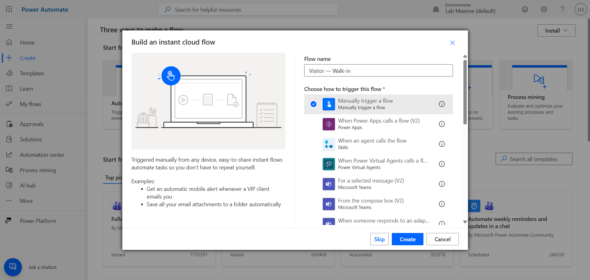590x280 pixels.
Task: Click the Ask a chatbot icon
Action: point(13,267)
